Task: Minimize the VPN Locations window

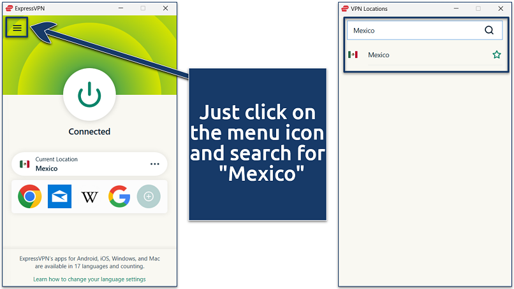Action: point(457,8)
